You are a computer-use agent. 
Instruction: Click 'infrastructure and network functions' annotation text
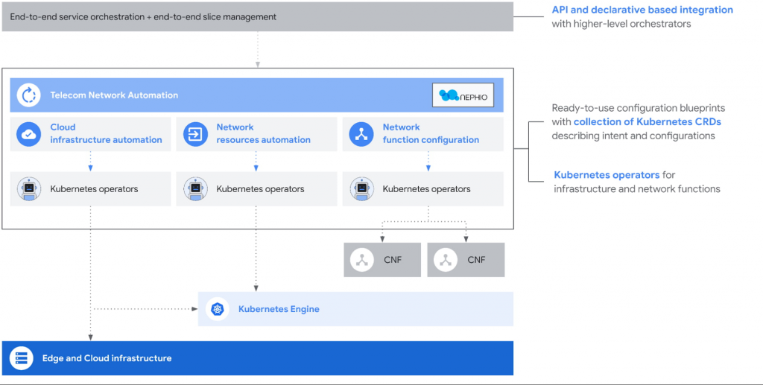[637, 189]
